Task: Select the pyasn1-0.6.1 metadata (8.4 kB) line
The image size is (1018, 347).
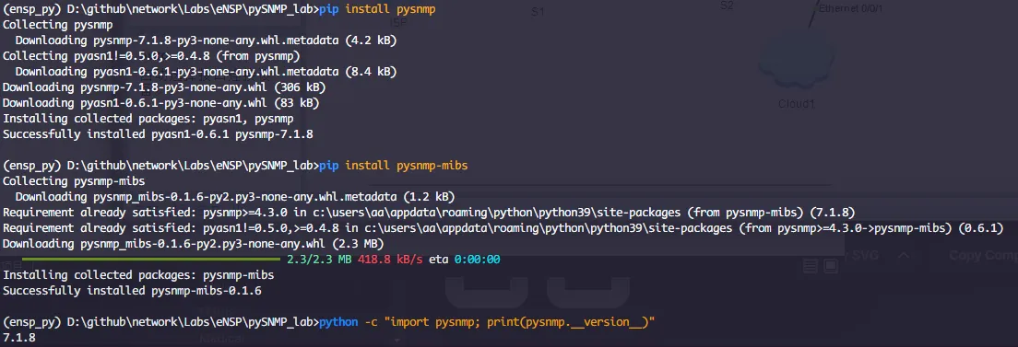Action: pos(206,72)
